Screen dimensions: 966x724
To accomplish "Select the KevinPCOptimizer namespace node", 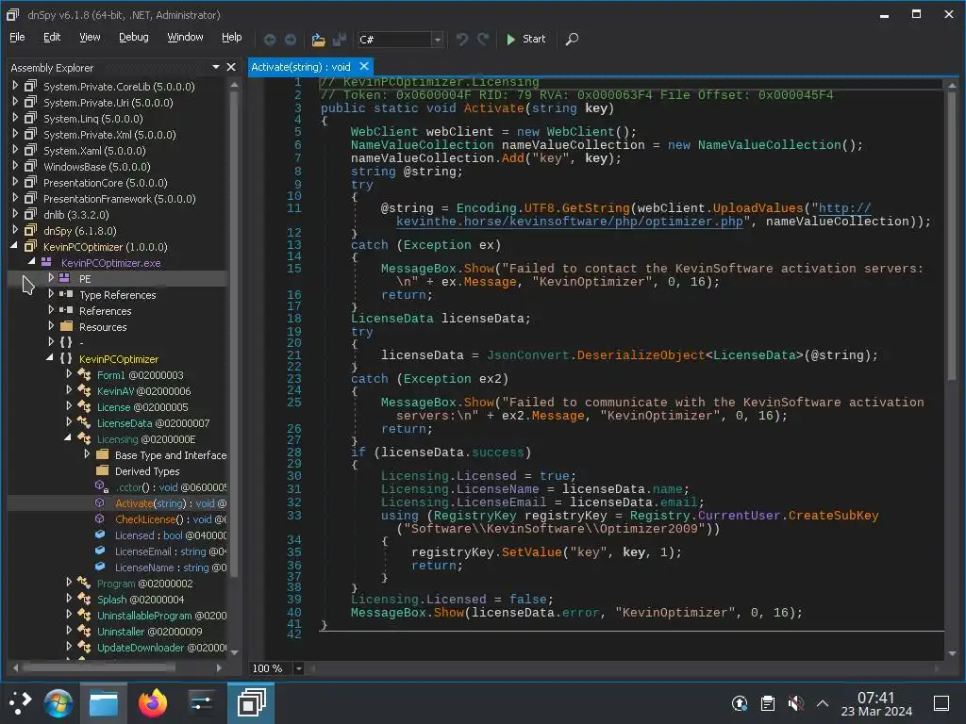I will pyautogui.click(x=118, y=359).
